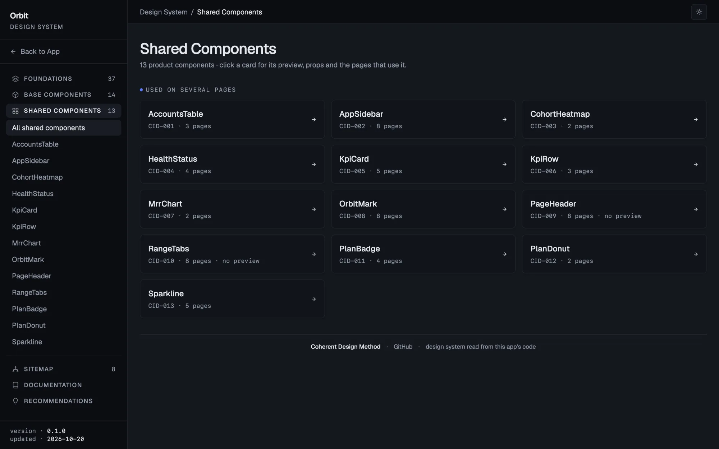Click the AppSidebar card title
Image resolution: width=719 pixels, height=449 pixels.
(361, 114)
